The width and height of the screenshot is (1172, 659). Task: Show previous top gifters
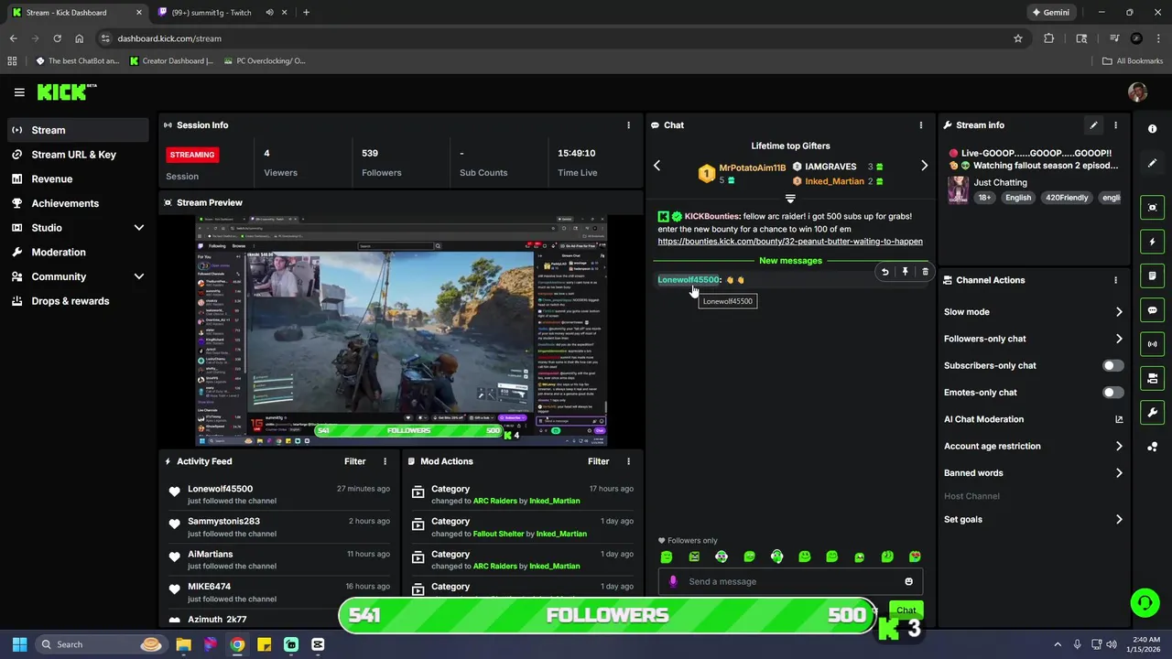pos(657,166)
